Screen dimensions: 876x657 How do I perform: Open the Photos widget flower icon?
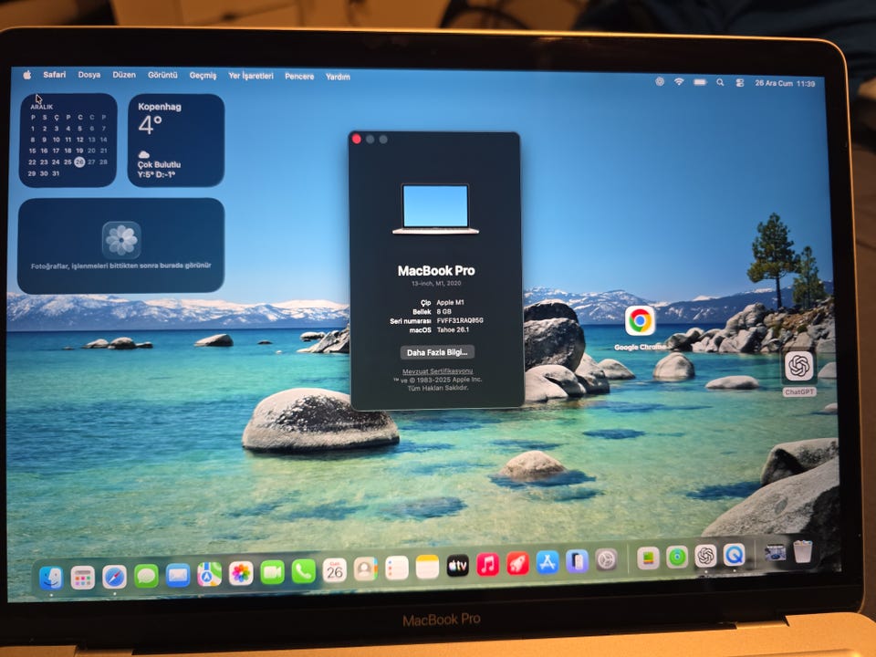(121, 240)
